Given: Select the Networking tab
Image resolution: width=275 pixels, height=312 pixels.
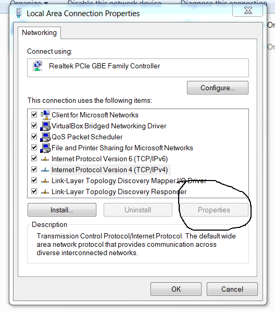Looking at the screenshot, I should [x=40, y=33].
